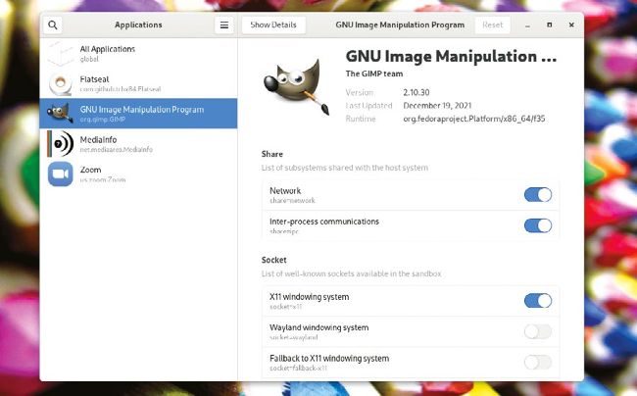Click the org.gimp.GIMP identifier text
This screenshot has width=637, height=396.
[103, 120]
